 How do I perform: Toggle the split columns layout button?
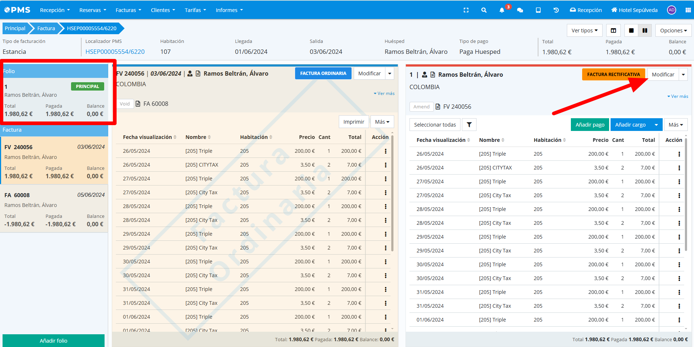pos(613,31)
